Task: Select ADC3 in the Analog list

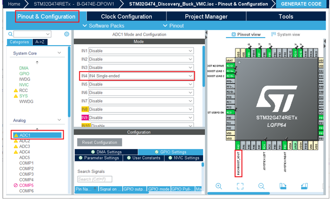Action: click(x=24, y=146)
